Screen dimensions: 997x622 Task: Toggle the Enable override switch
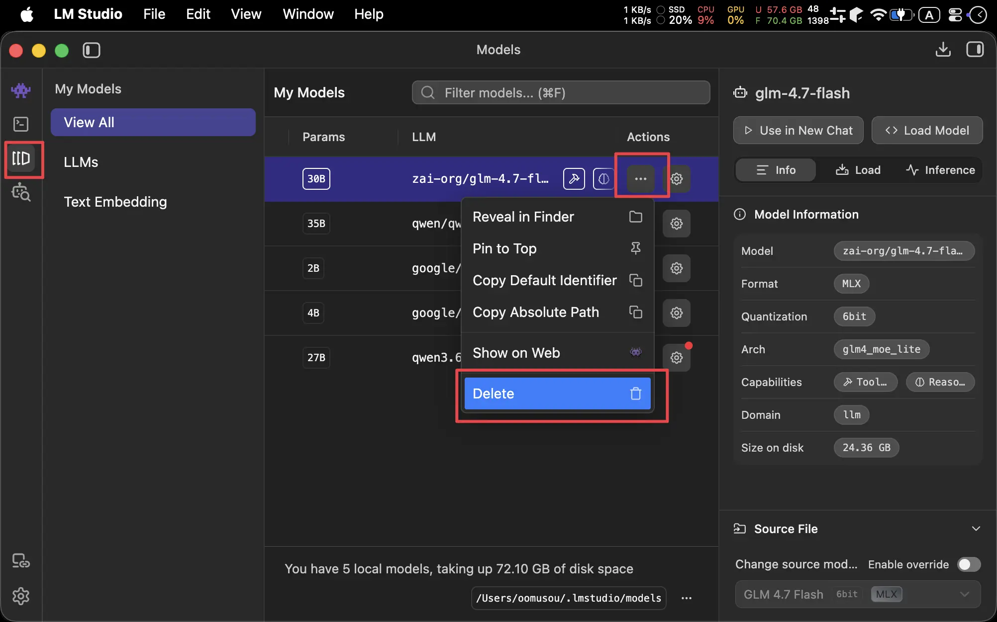click(x=969, y=564)
